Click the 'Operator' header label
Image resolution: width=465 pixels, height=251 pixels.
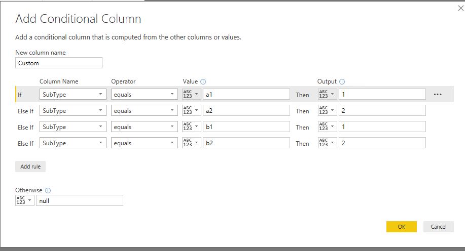point(123,81)
